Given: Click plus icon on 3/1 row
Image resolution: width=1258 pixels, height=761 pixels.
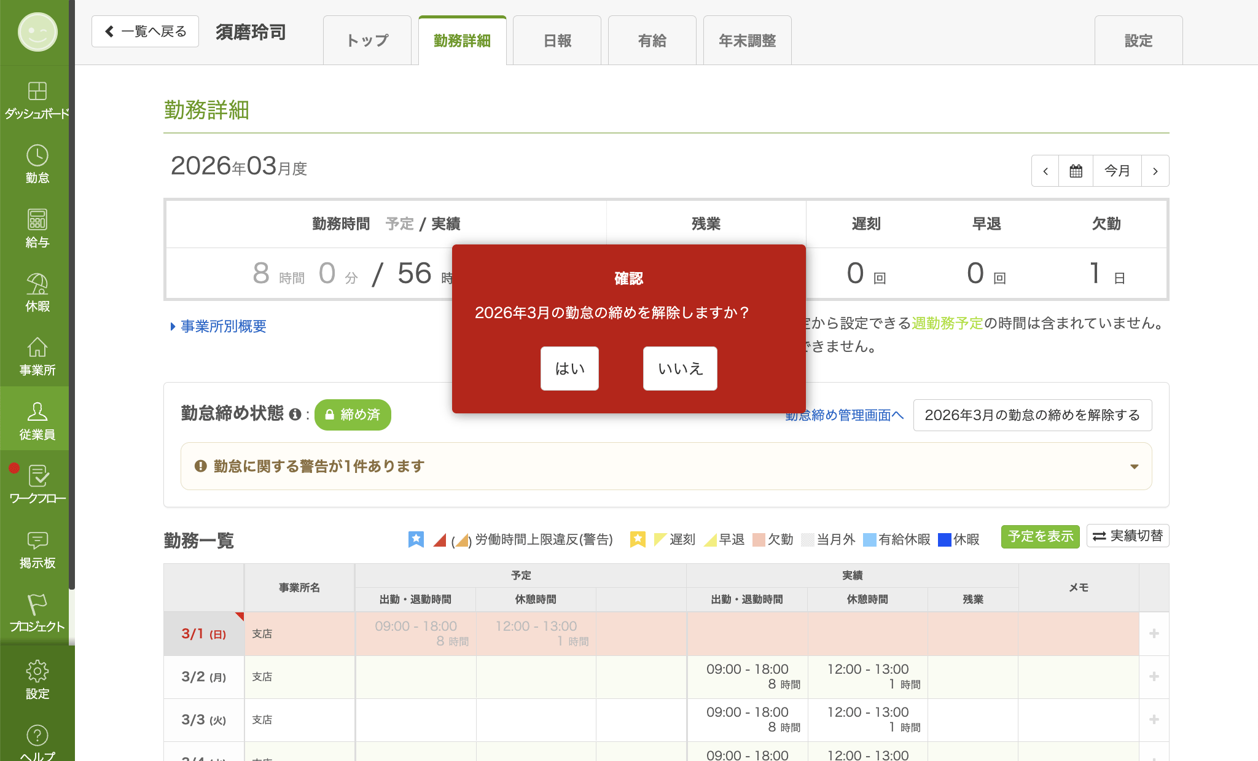Looking at the screenshot, I should point(1154,633).
